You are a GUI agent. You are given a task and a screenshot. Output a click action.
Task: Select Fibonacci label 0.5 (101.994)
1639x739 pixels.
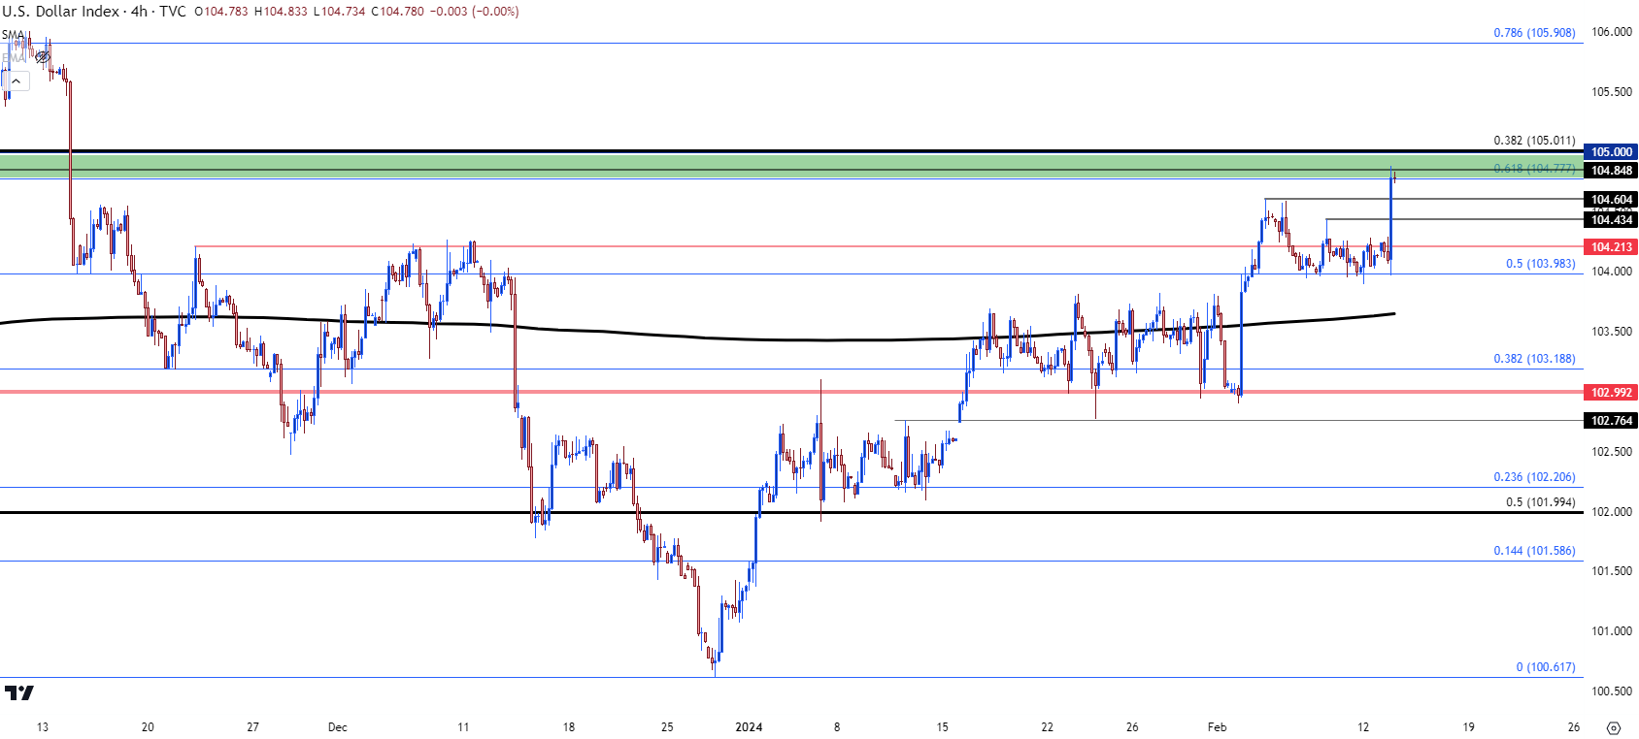tap(1541, 502)
